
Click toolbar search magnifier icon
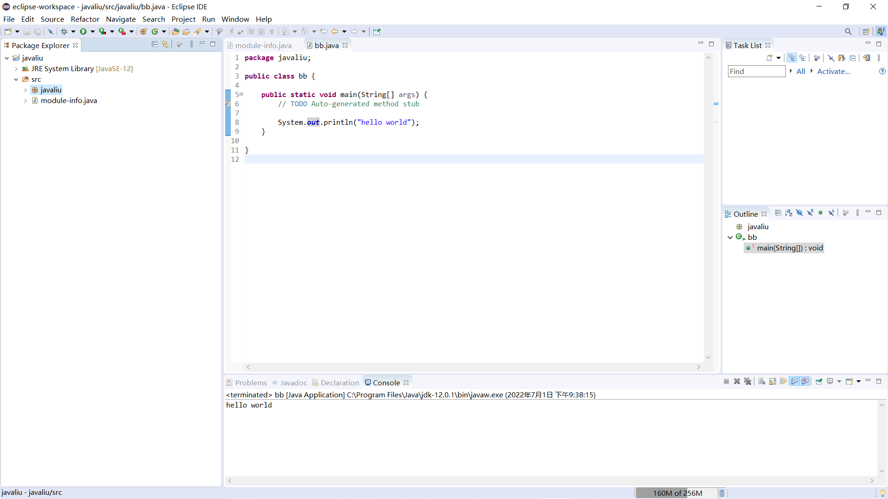coord(848,31)
